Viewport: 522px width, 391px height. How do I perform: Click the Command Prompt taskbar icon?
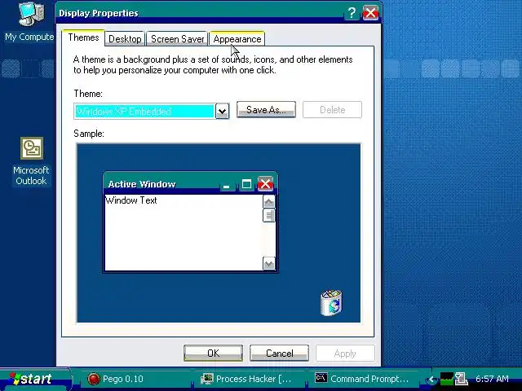coord(321,378)
